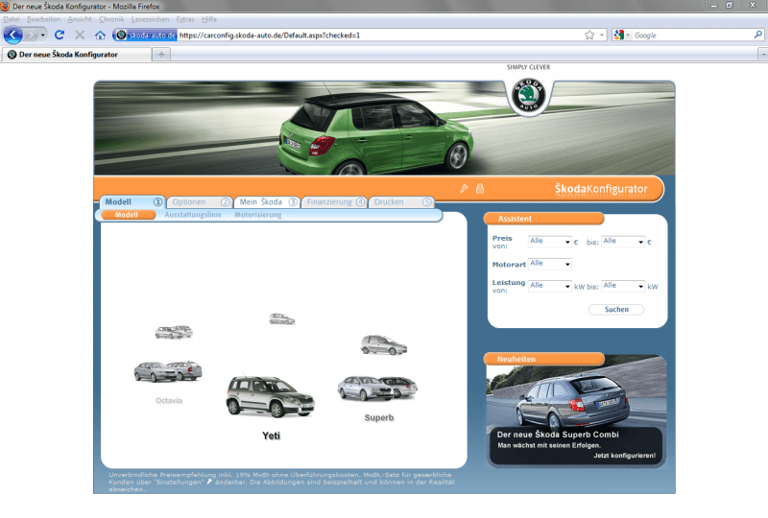Open the Leistung von dropdown
This screenshot has width=768, height=518.
point(549,286)
